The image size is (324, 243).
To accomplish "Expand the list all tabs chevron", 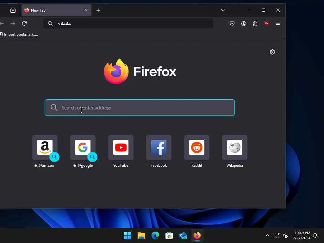I will [x=222, y=10].
